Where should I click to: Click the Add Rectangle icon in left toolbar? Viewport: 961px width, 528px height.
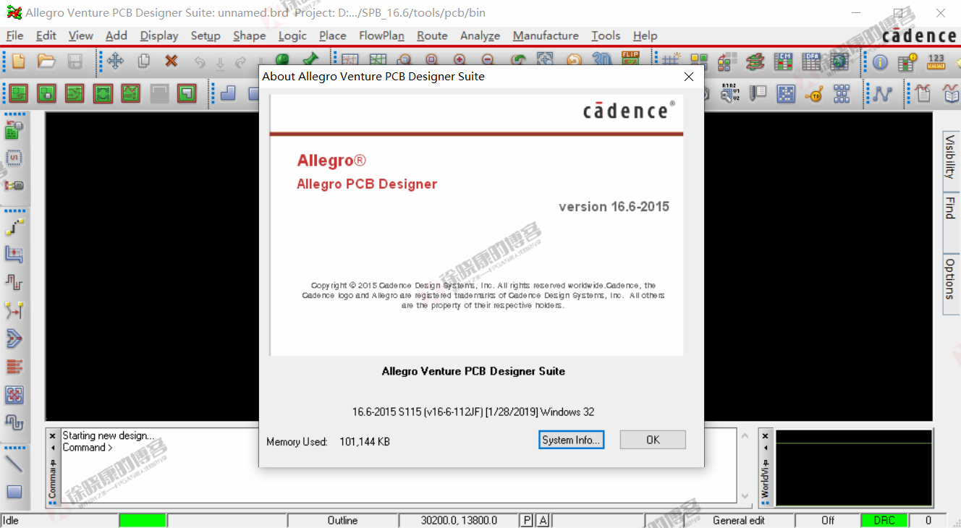[14, 491]
